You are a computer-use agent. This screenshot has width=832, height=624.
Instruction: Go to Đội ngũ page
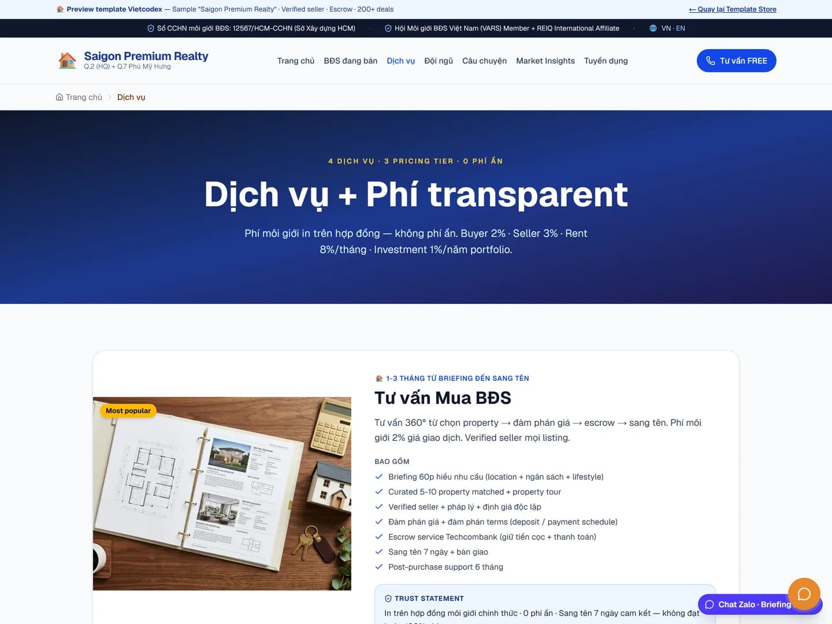[x=439, y=61]
